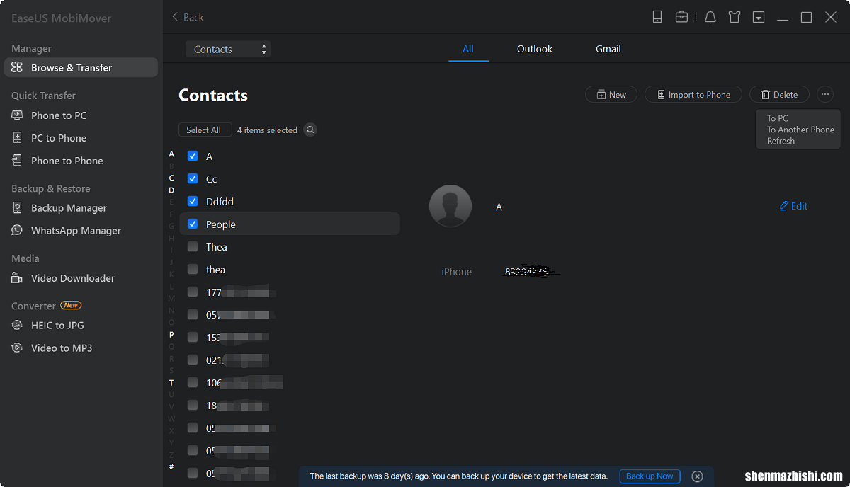Open the shirt skin icon
The image size is (850, 487).
pyautogui.click(x=735, y=17)
